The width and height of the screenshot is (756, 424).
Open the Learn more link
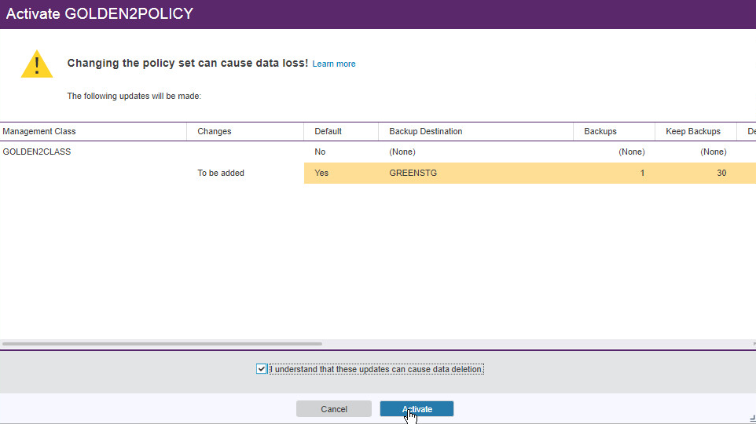click(x=334, y=64)
